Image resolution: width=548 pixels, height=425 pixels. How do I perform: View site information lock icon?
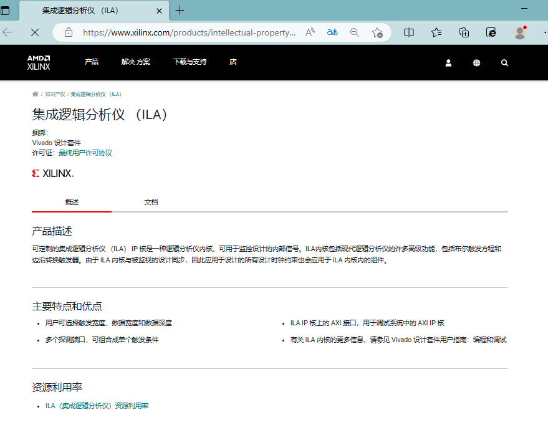click(69, 32)
